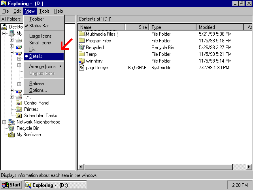Expand the Network Neighborhood tree node
The height and width of the screenshot is (190, 253).
pos(4,122)
